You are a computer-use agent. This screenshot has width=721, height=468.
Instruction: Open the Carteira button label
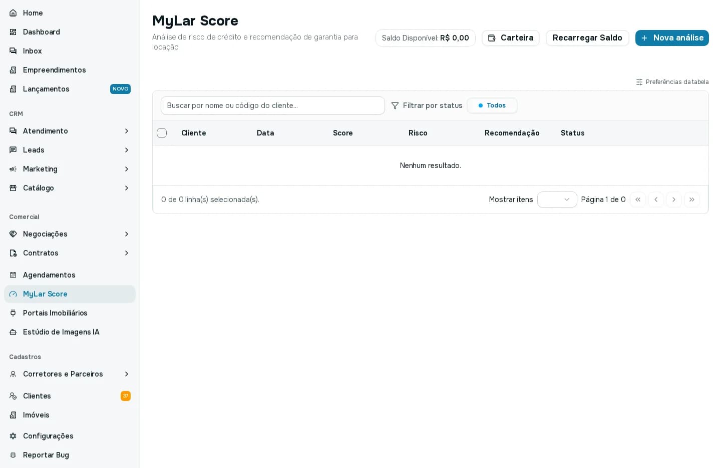point(517,38)
